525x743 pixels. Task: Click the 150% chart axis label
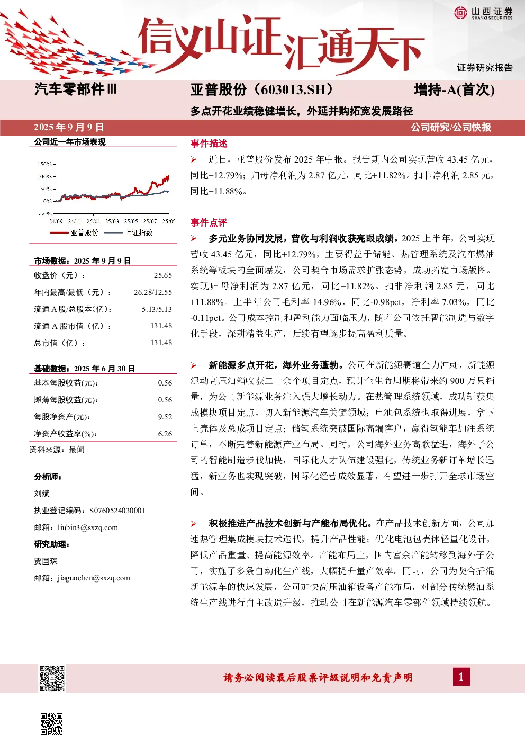coord(44,164)
